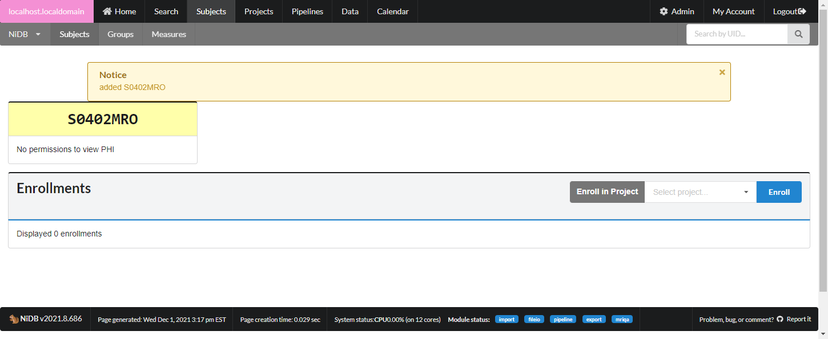828x339 pixels.
Task: Click the Home house icon
Action: 107,11
